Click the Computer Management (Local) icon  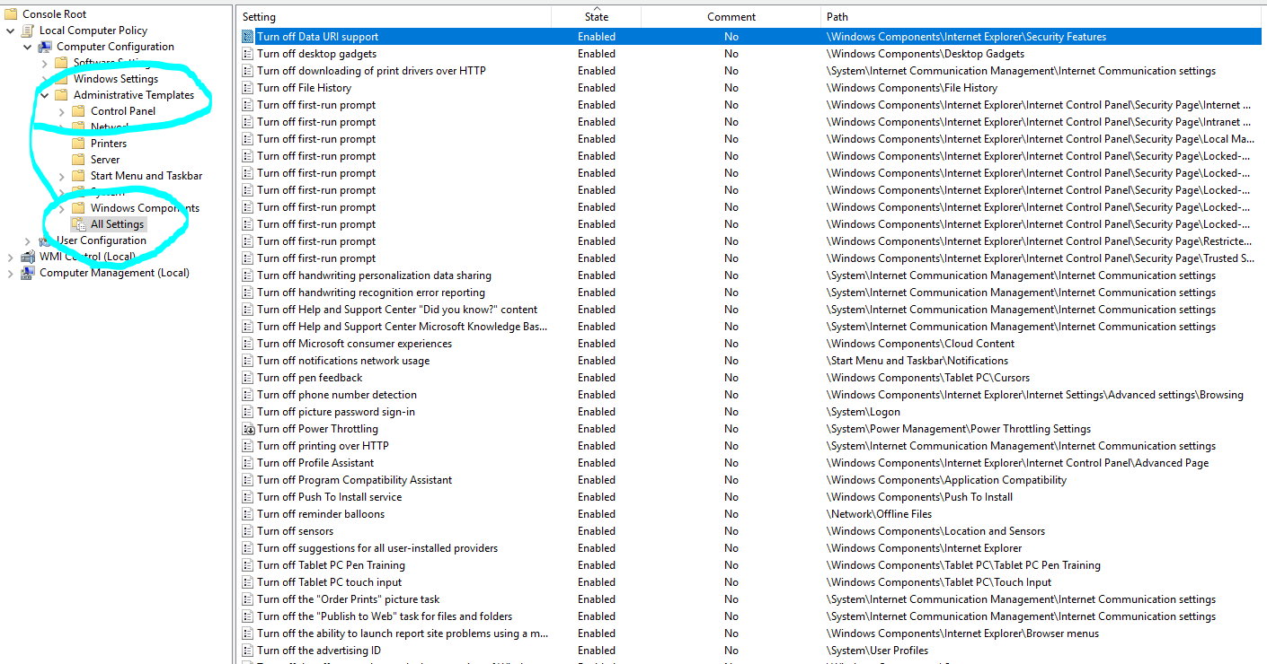click(x=29, y=273)
